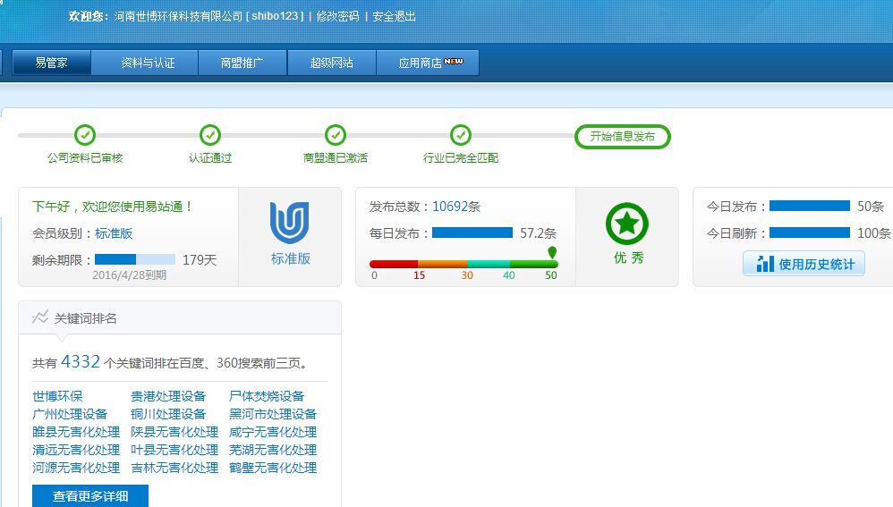Click the bar chart icon on 使用历史统计
893x507 pixels.
tap(765, 264)
